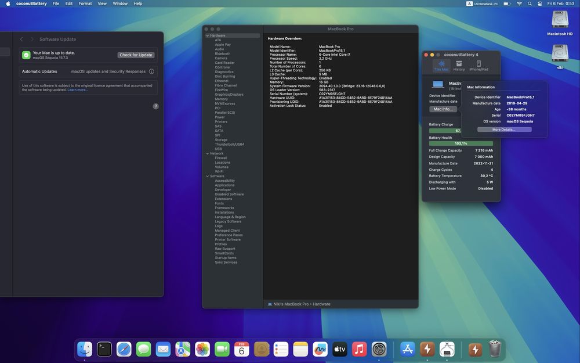Launch FaceTime from the dock
Viewport: 580px width, 363px height.
222,349
